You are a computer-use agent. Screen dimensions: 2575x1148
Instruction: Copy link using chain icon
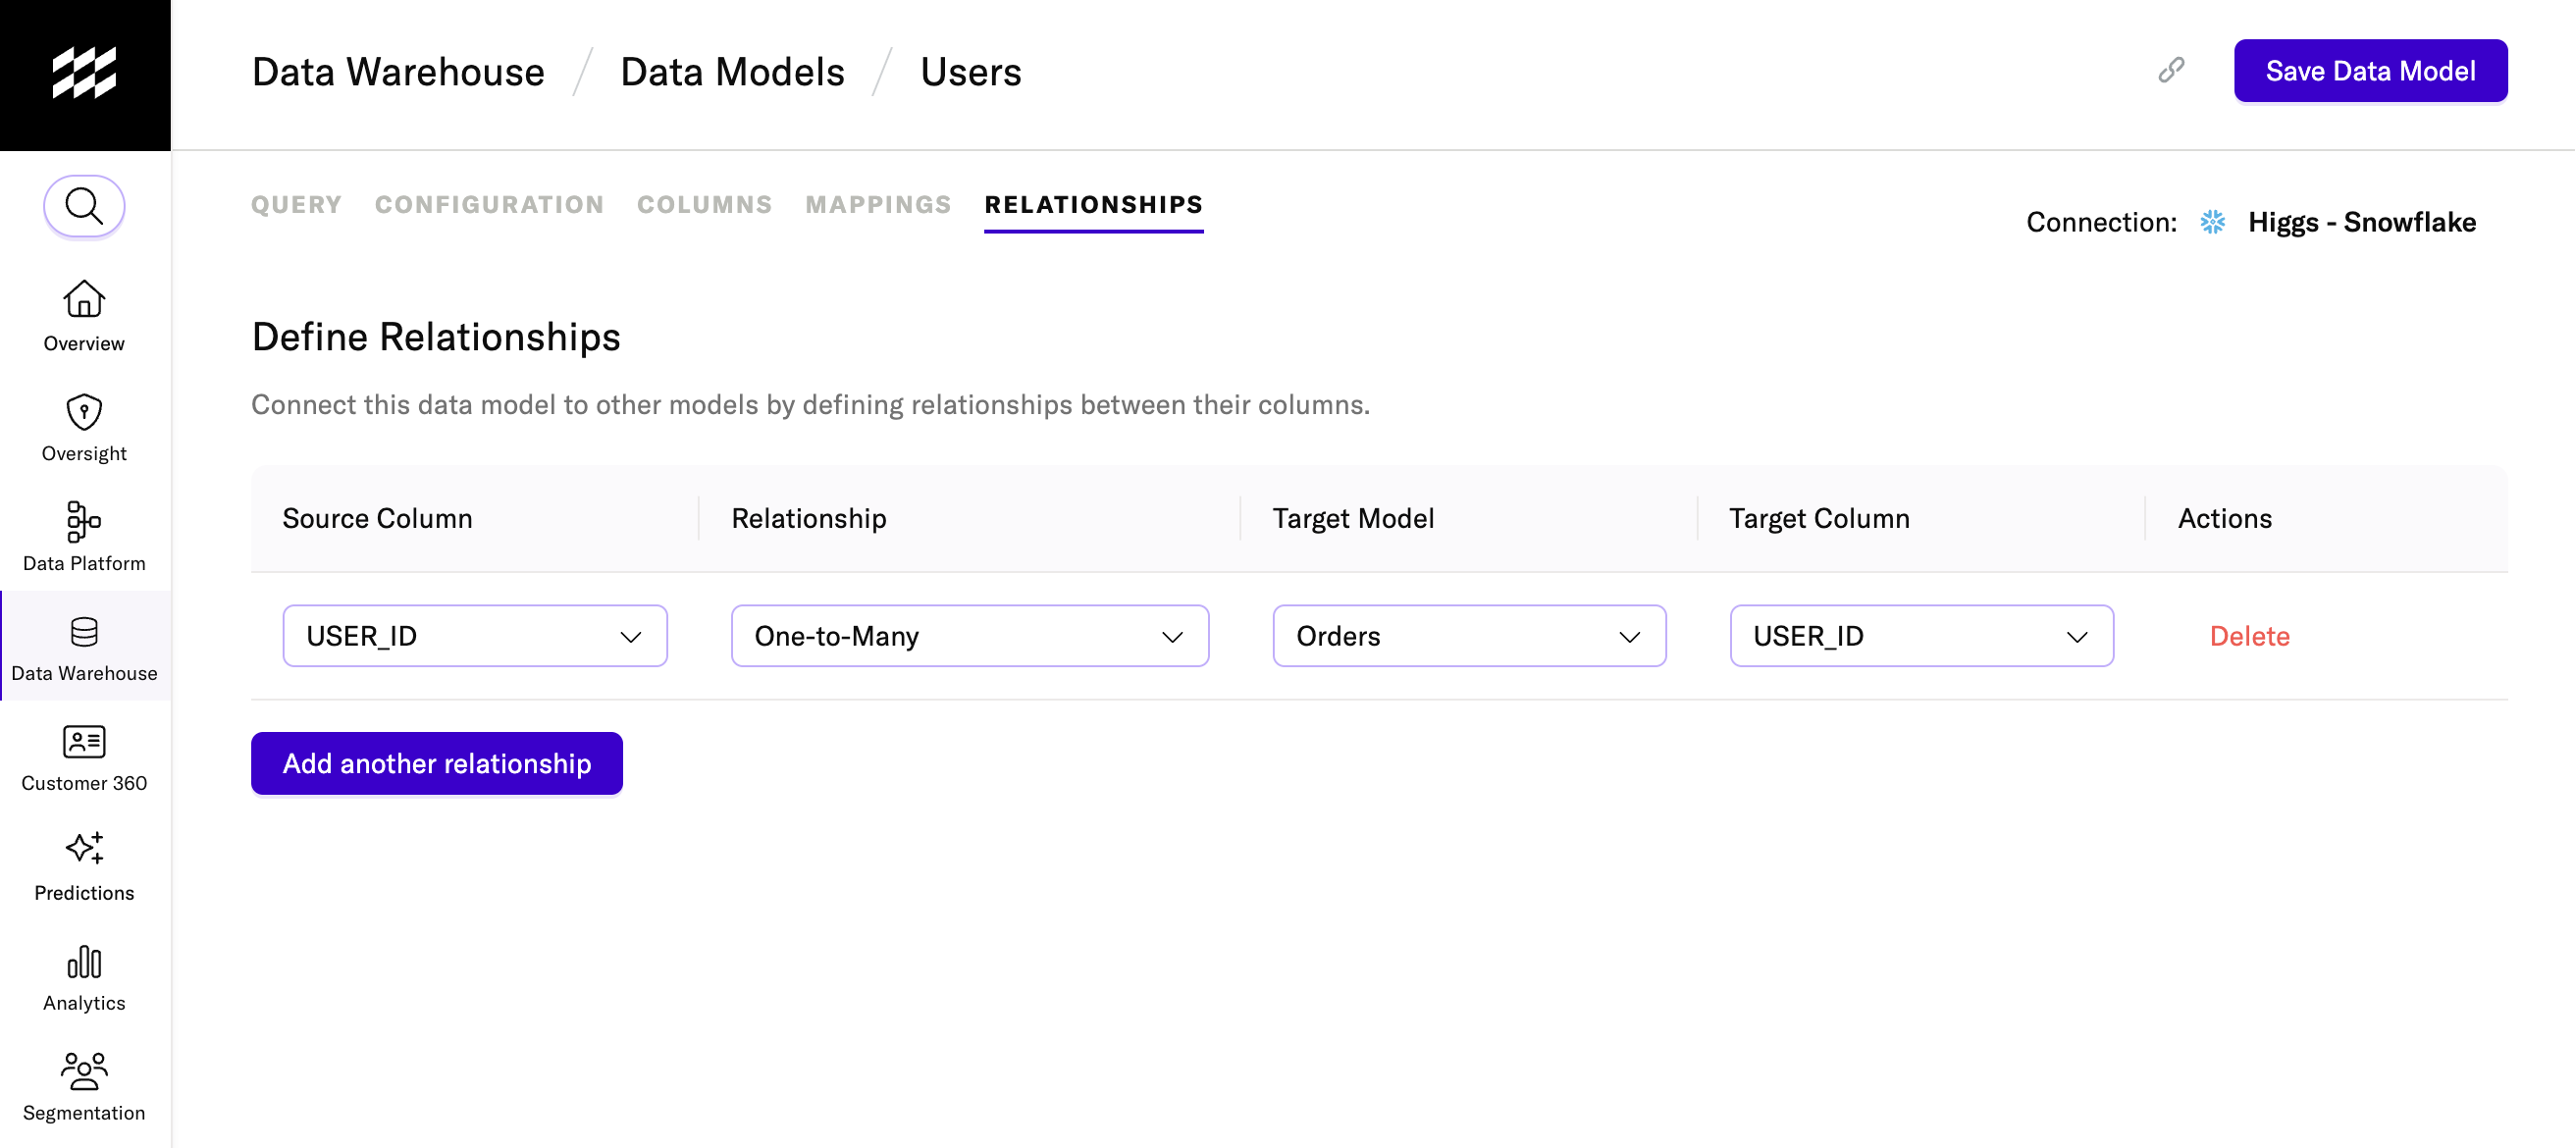pyautogui.click(x=2170, y=70)
